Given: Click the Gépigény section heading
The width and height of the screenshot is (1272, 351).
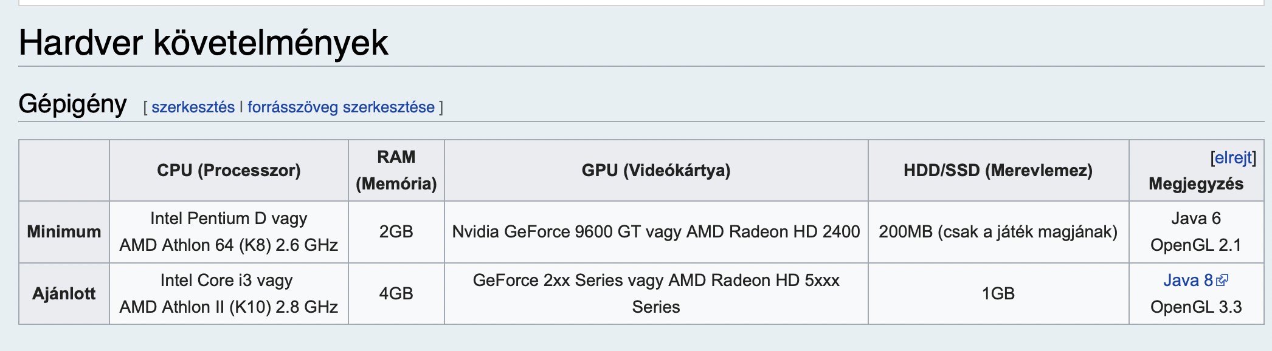Looking at the screenshot, I should pos(72,104).
